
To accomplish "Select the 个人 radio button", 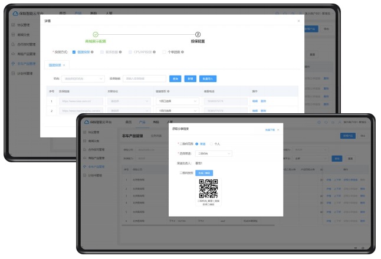I will click(211, 144).
